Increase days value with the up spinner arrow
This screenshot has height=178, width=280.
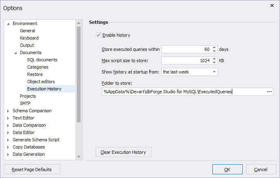click(x=214, y=47)
